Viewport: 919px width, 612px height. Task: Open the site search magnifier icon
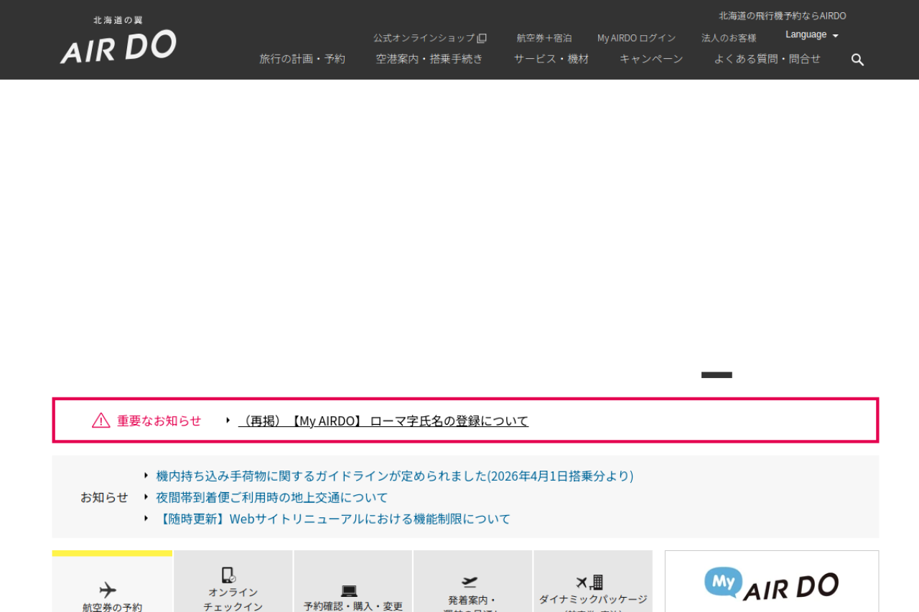[x=857, y=60]
